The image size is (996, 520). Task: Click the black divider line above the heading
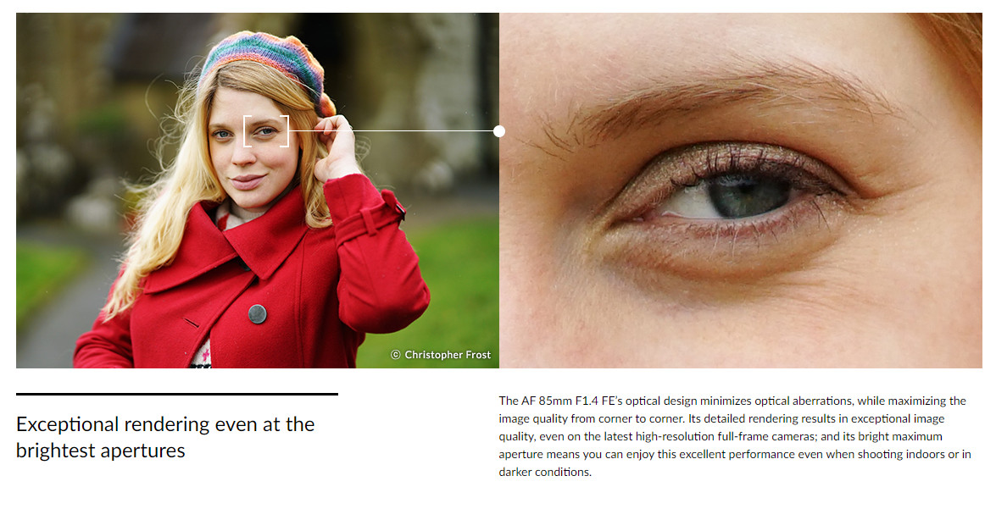point(177,395)
